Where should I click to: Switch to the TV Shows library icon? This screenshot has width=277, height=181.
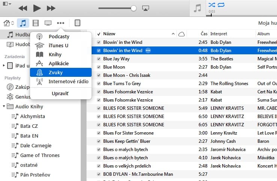[48, 23]
